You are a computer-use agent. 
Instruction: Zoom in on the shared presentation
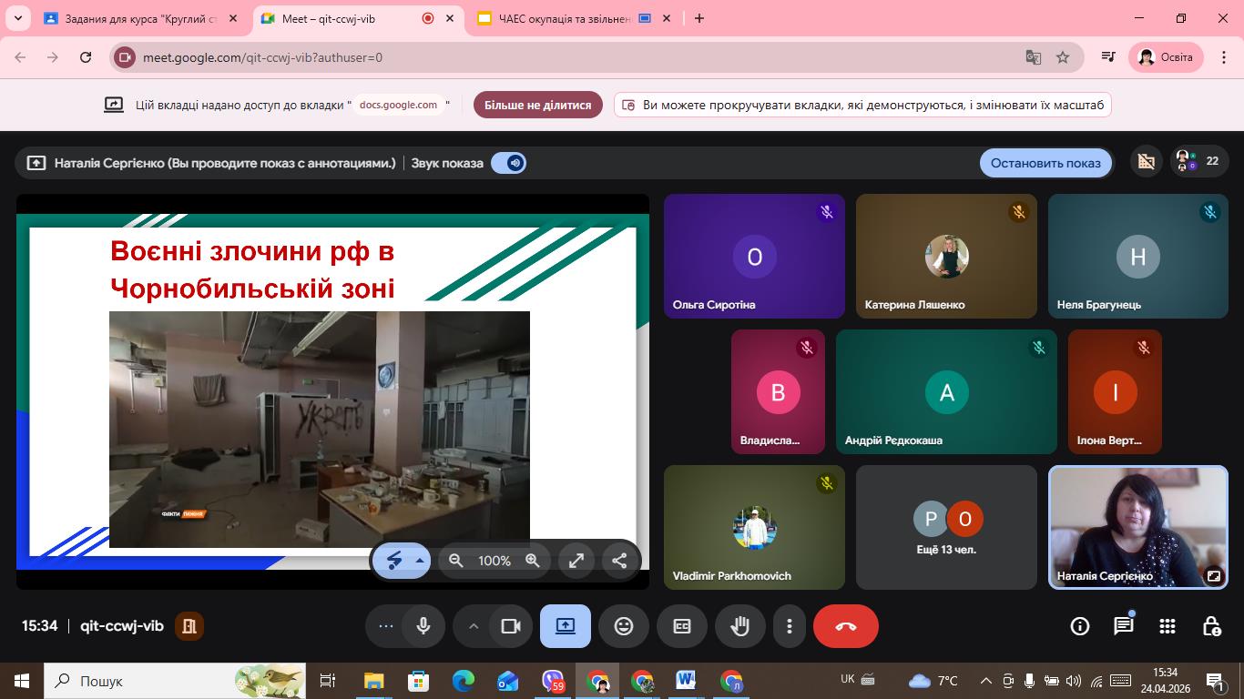click(x=533, y=561)
